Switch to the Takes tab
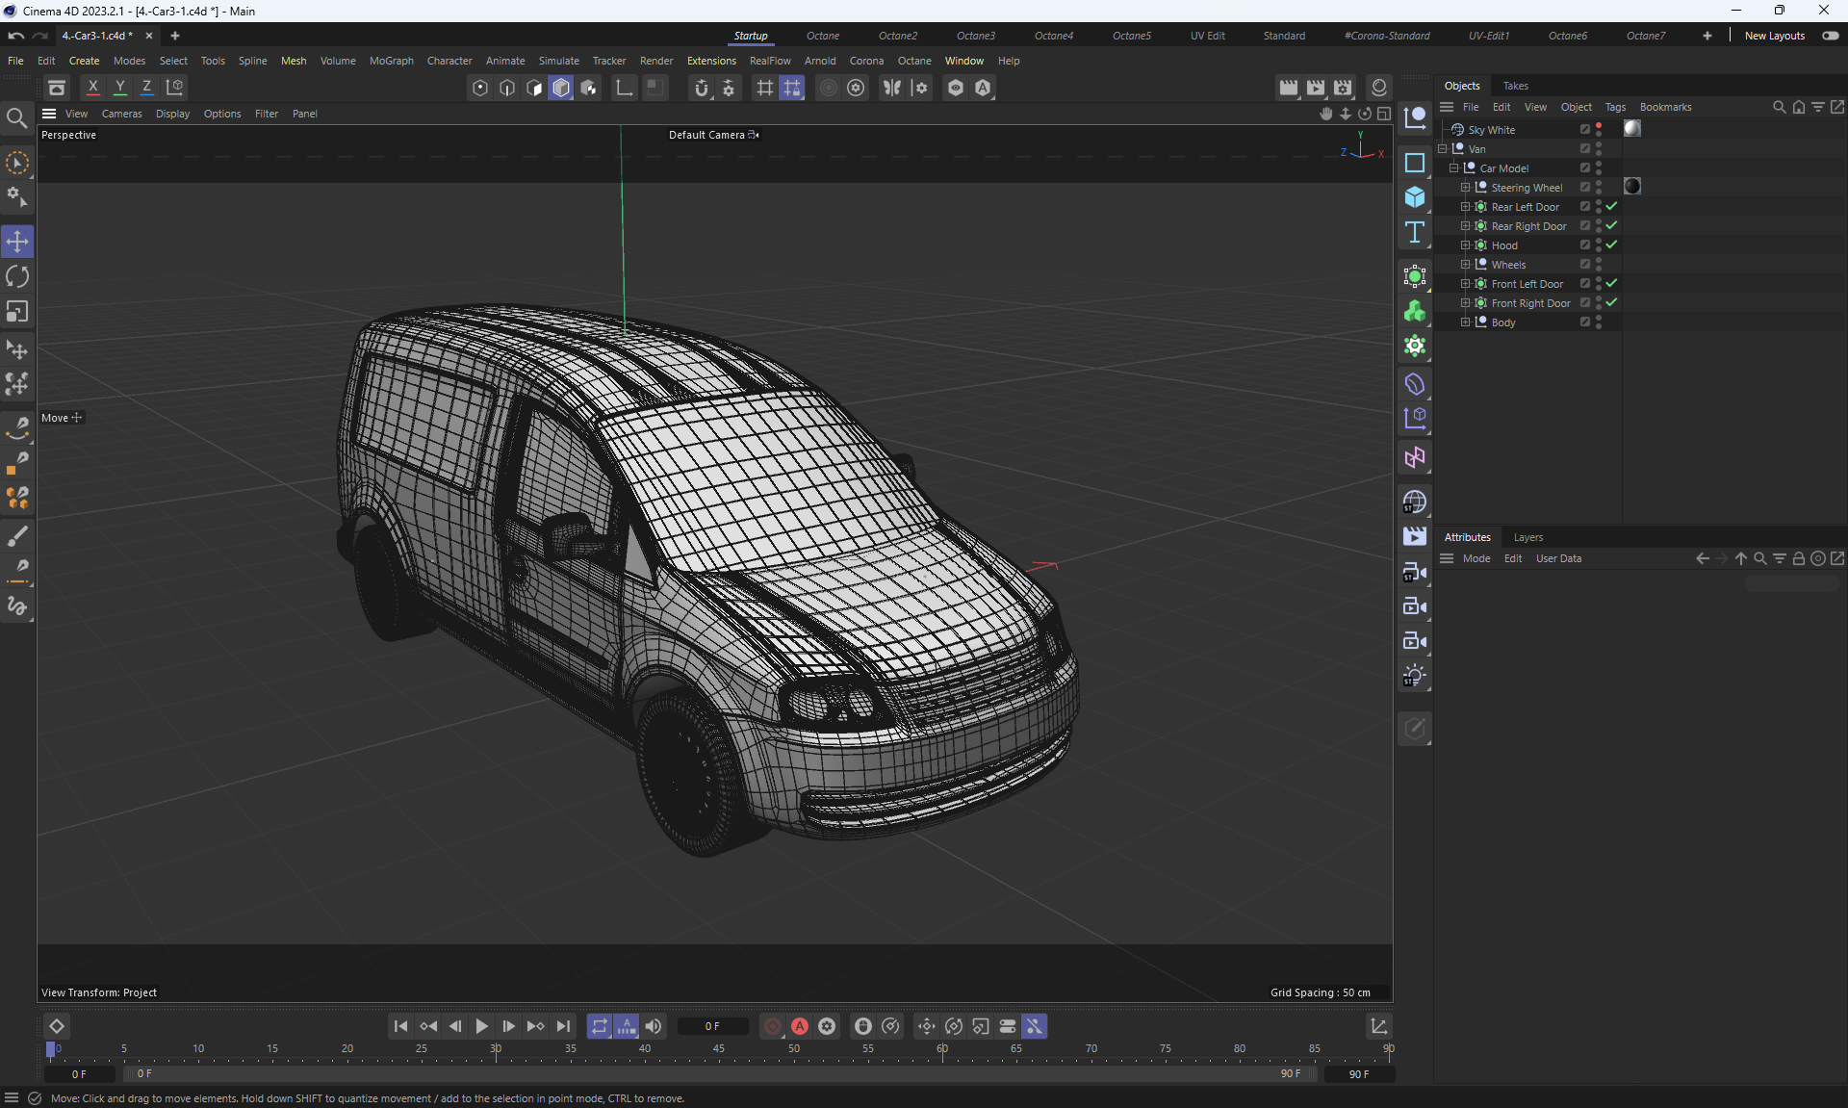The width and height of the screenshot is (1848, 1108). pos(1515,86)
